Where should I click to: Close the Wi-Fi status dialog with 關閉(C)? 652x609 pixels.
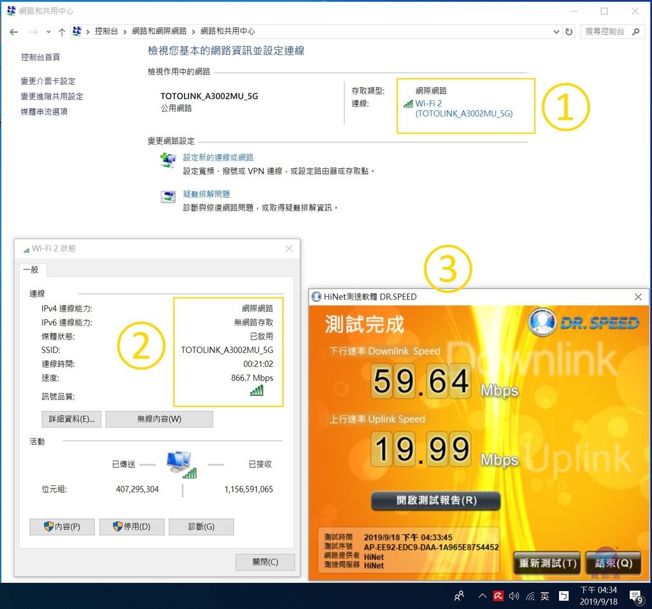(266, 562)
